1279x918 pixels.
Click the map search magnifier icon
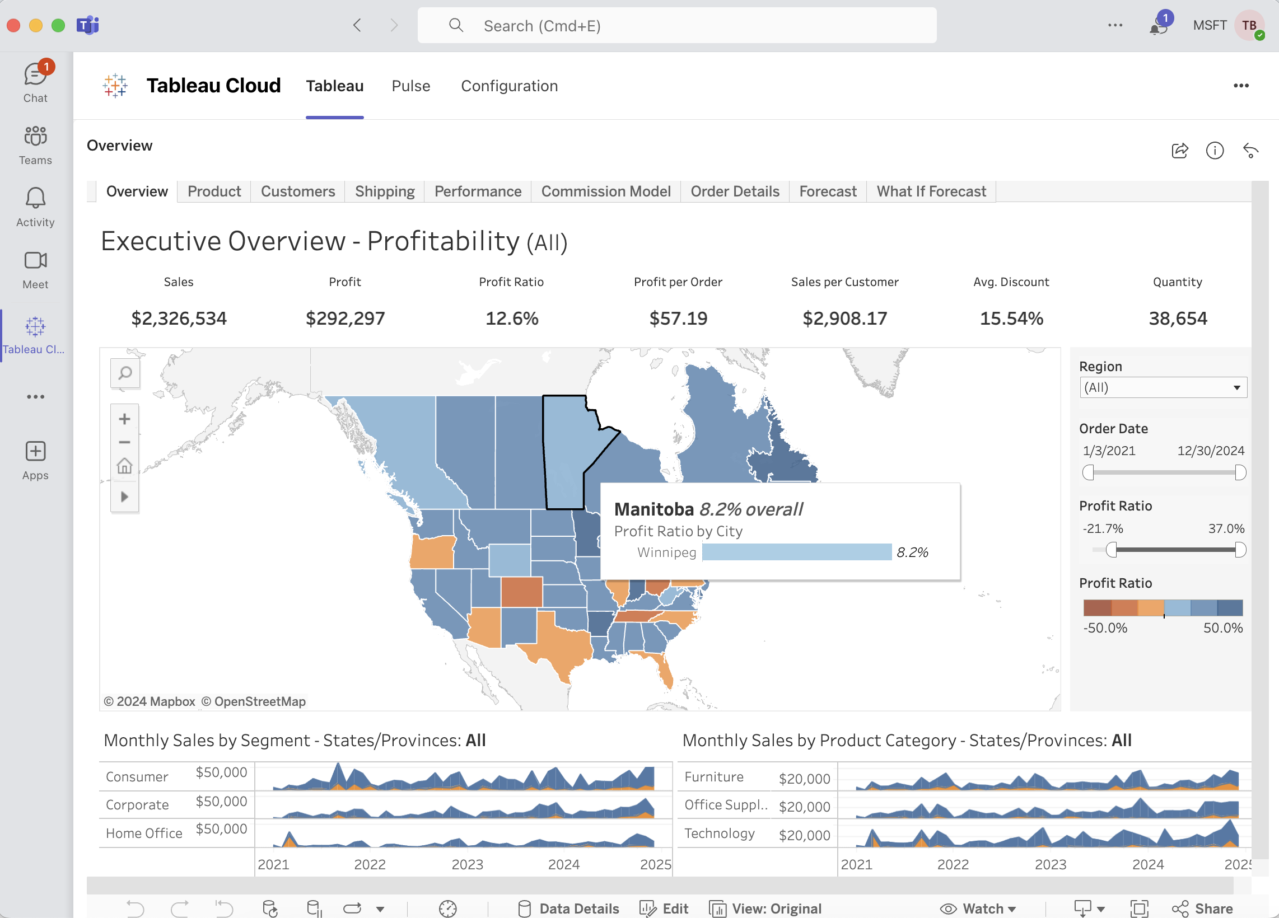pos(125,373)
